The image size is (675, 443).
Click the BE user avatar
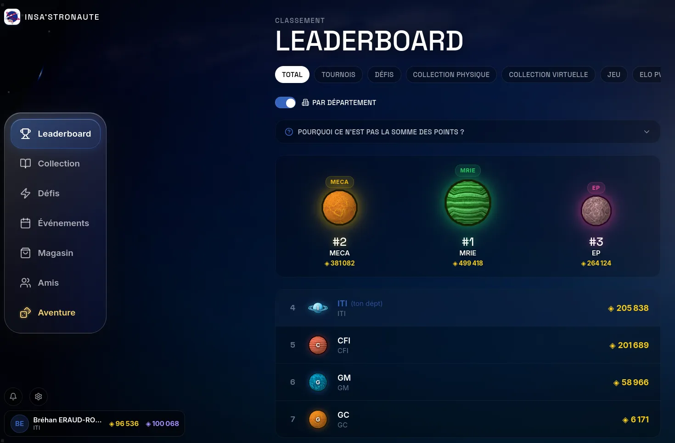click(x=20, y=424)
